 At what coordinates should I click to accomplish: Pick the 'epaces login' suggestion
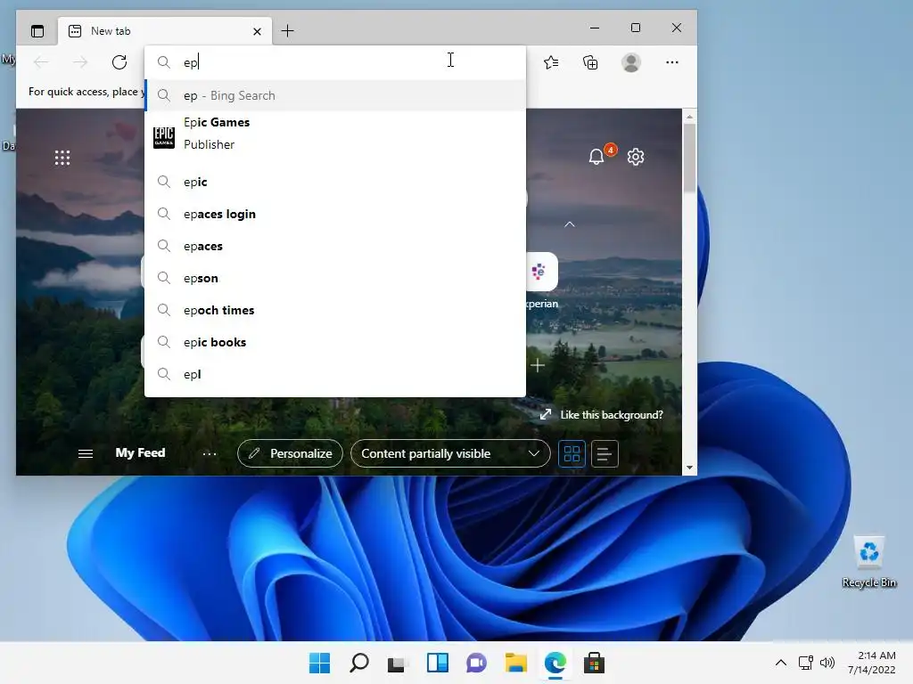tap(335, 214)
